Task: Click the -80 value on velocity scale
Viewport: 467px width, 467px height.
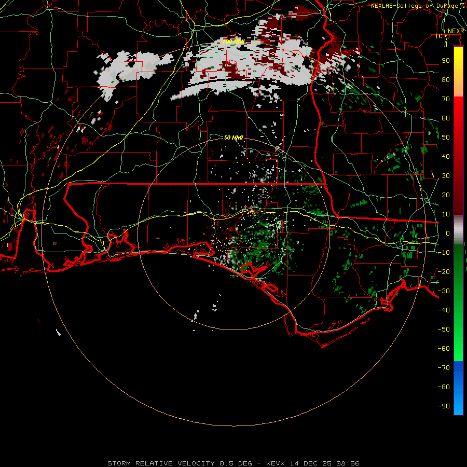Action: (x=444, y=387)
